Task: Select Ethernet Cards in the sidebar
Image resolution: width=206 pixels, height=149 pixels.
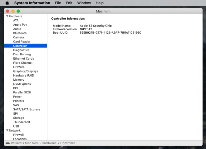Action: point(24,58)
